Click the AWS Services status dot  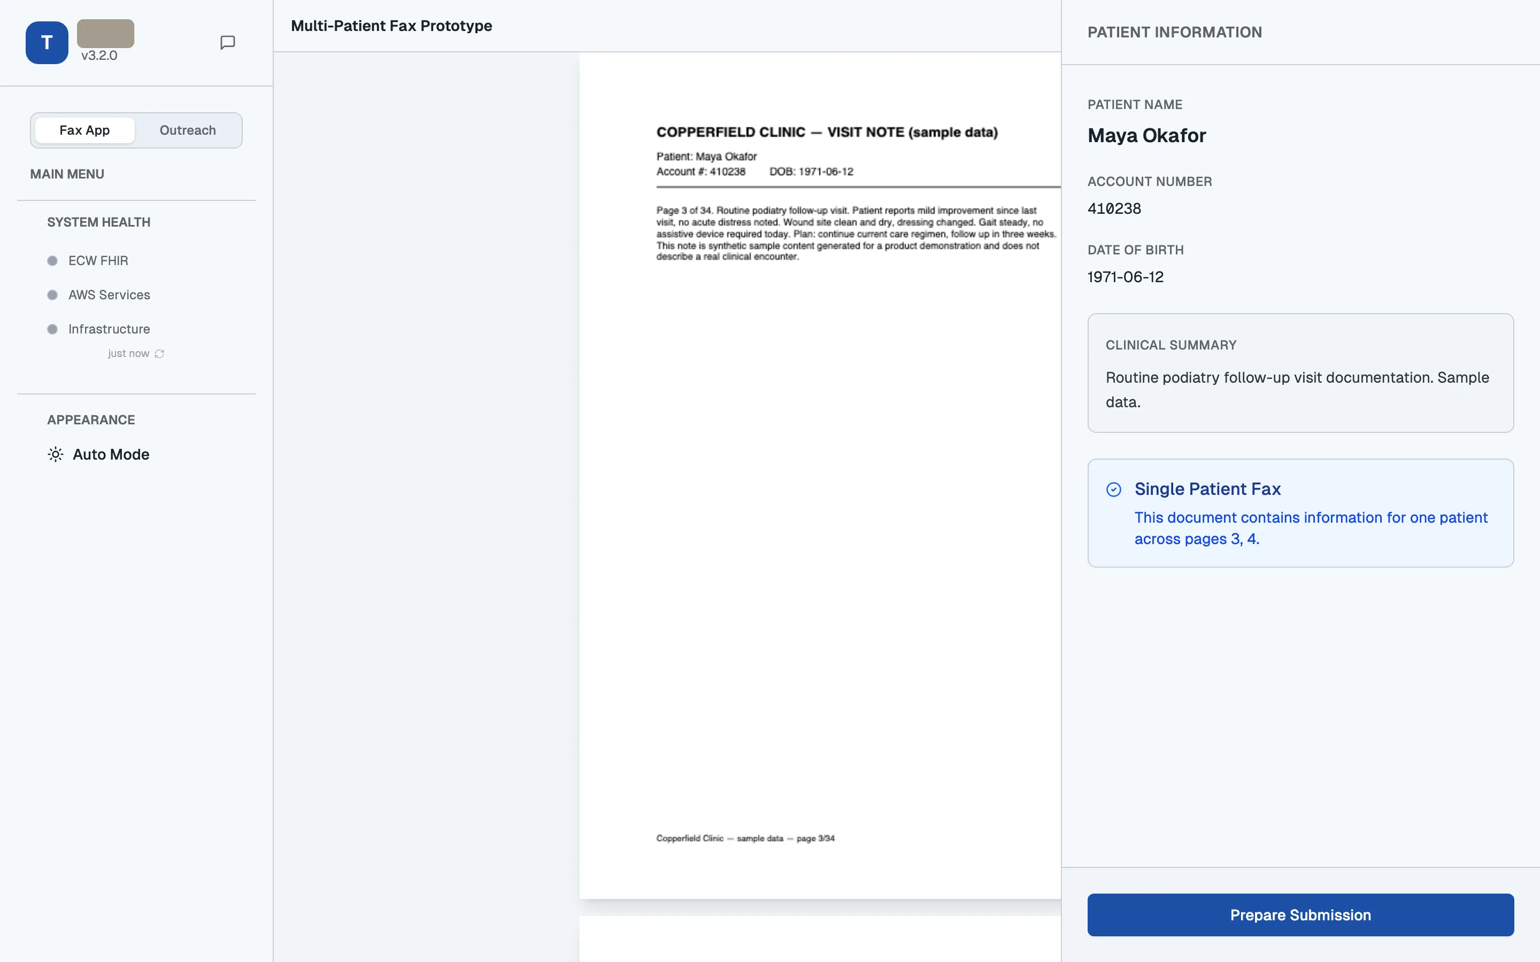pos(52,295)
